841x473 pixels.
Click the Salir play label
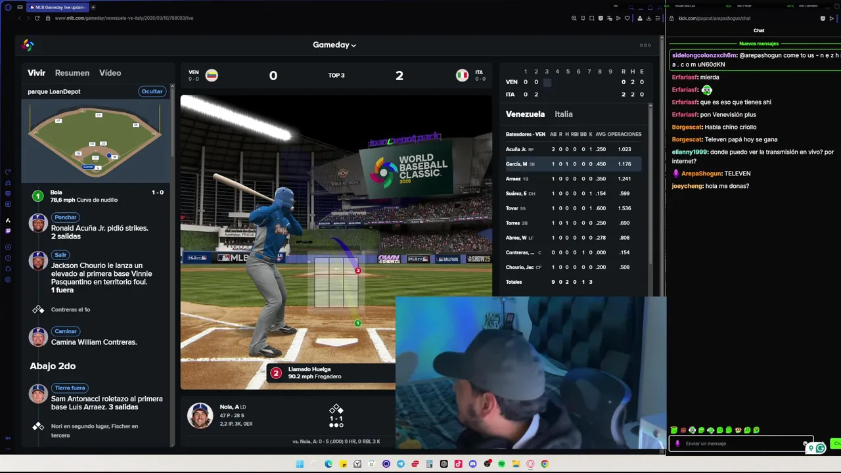pos(60,255)
